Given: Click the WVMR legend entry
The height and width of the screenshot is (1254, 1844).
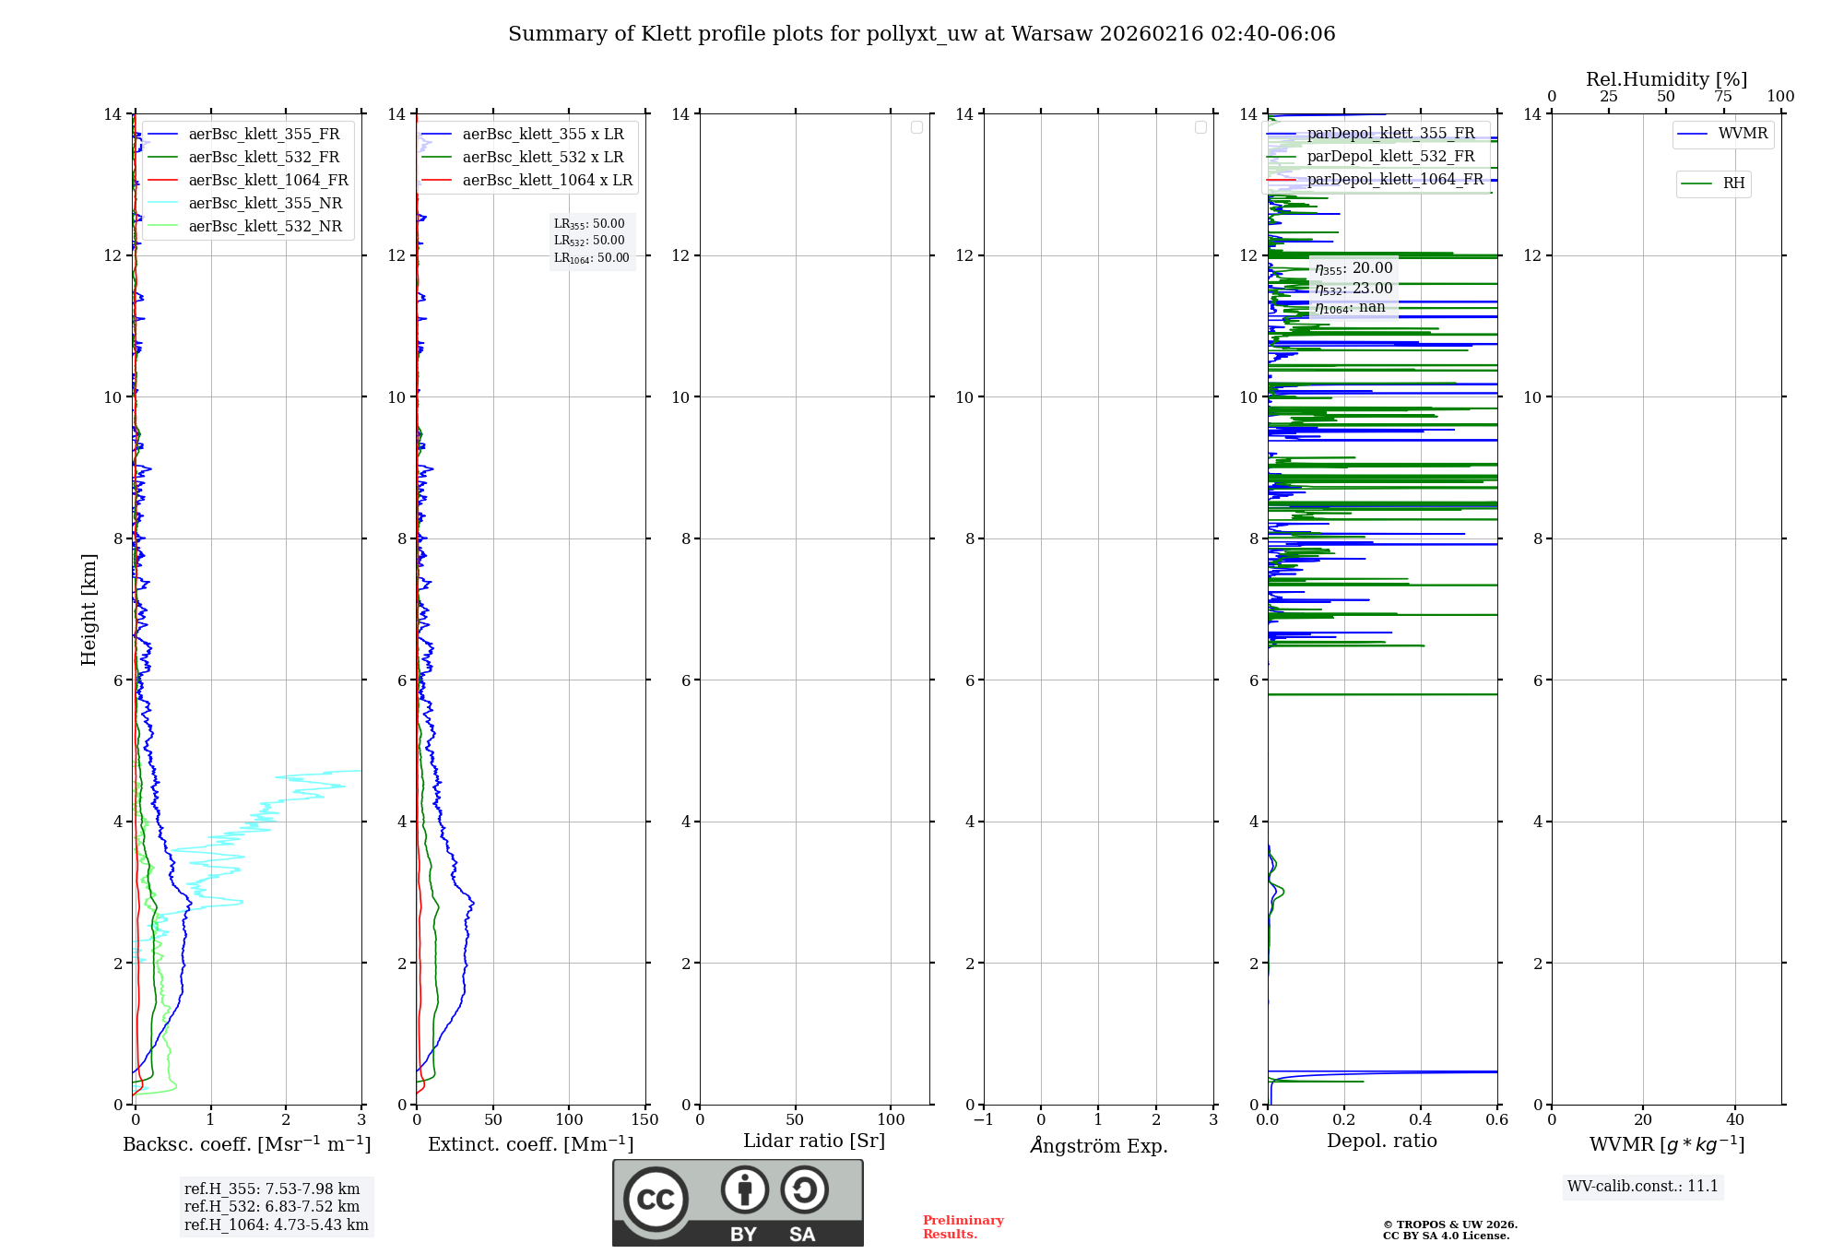Looking at the screenshot, I should (x=1742, y=134).
